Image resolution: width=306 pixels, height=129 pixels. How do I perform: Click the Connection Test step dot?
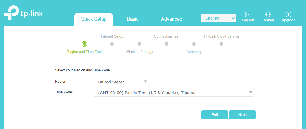point(167,44)
